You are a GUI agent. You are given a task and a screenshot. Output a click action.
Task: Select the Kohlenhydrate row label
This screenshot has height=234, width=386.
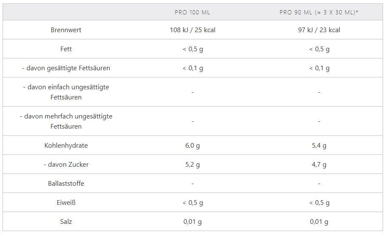click(66, 146)
